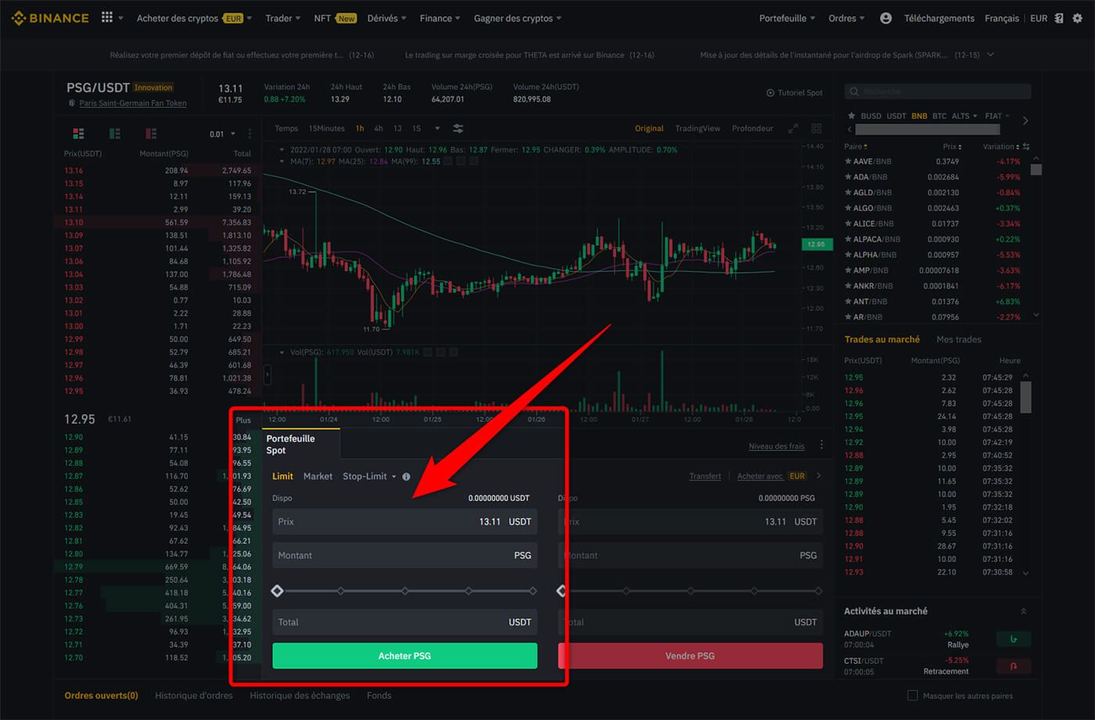
Task: Open the Niveau des frais link
Action: click(x=777, y=446)
